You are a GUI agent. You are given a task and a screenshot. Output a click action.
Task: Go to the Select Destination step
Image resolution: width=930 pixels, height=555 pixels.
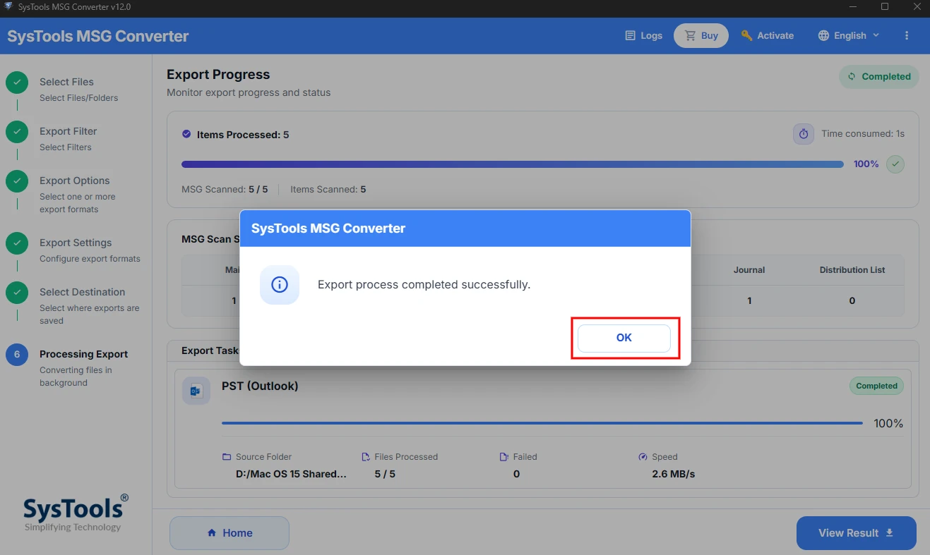pyautogui.click(x=90, y=305)
